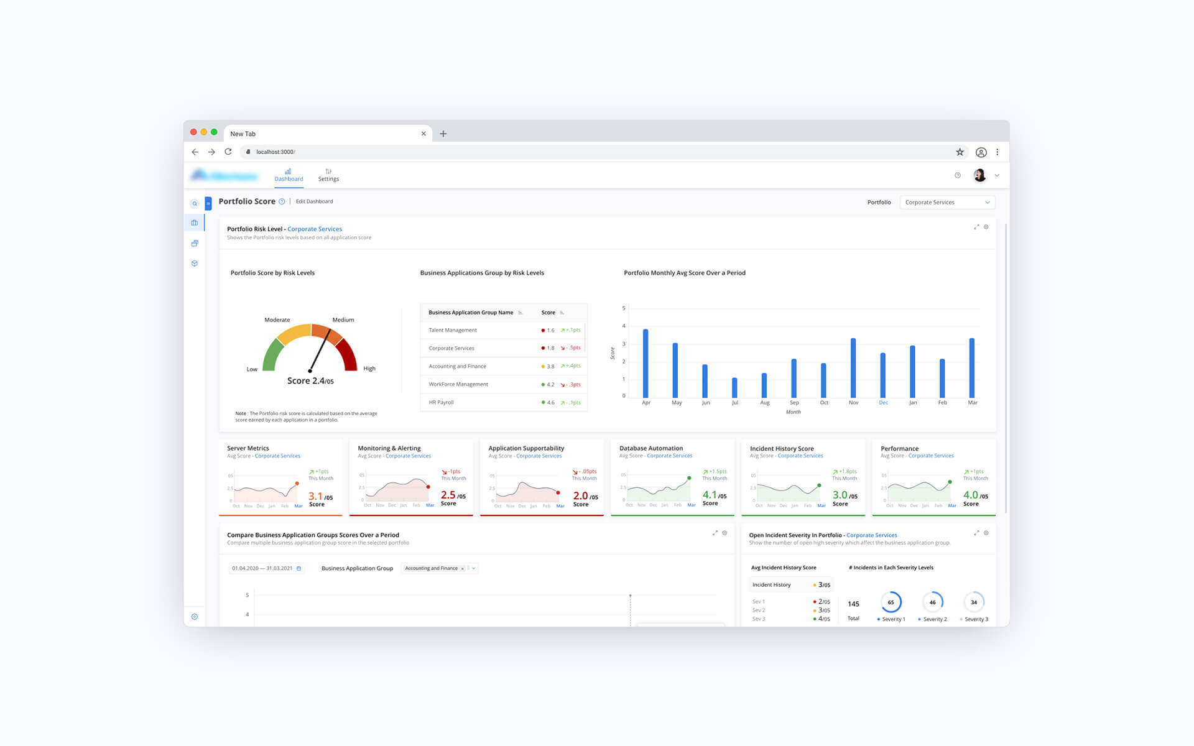This screenshot has height=746, width=1194.
Task: Sort by Business Application Group Name column
Action: [x=520, y=313]
